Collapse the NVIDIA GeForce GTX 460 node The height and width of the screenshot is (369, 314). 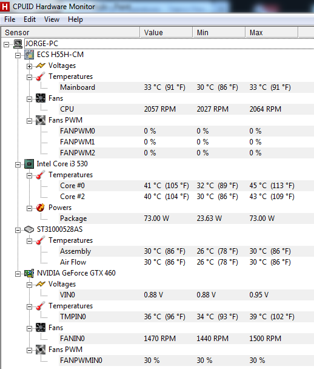click(18, 274)
